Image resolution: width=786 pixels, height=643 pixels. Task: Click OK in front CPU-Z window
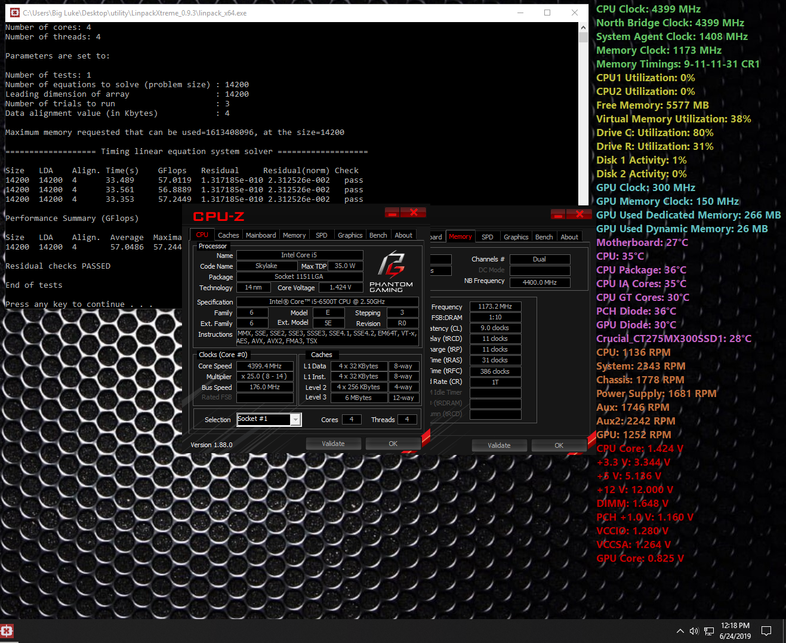point(393,444)
